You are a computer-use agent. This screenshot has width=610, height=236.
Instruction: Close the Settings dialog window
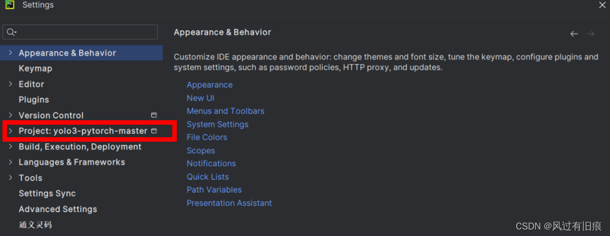coord(602,5)
